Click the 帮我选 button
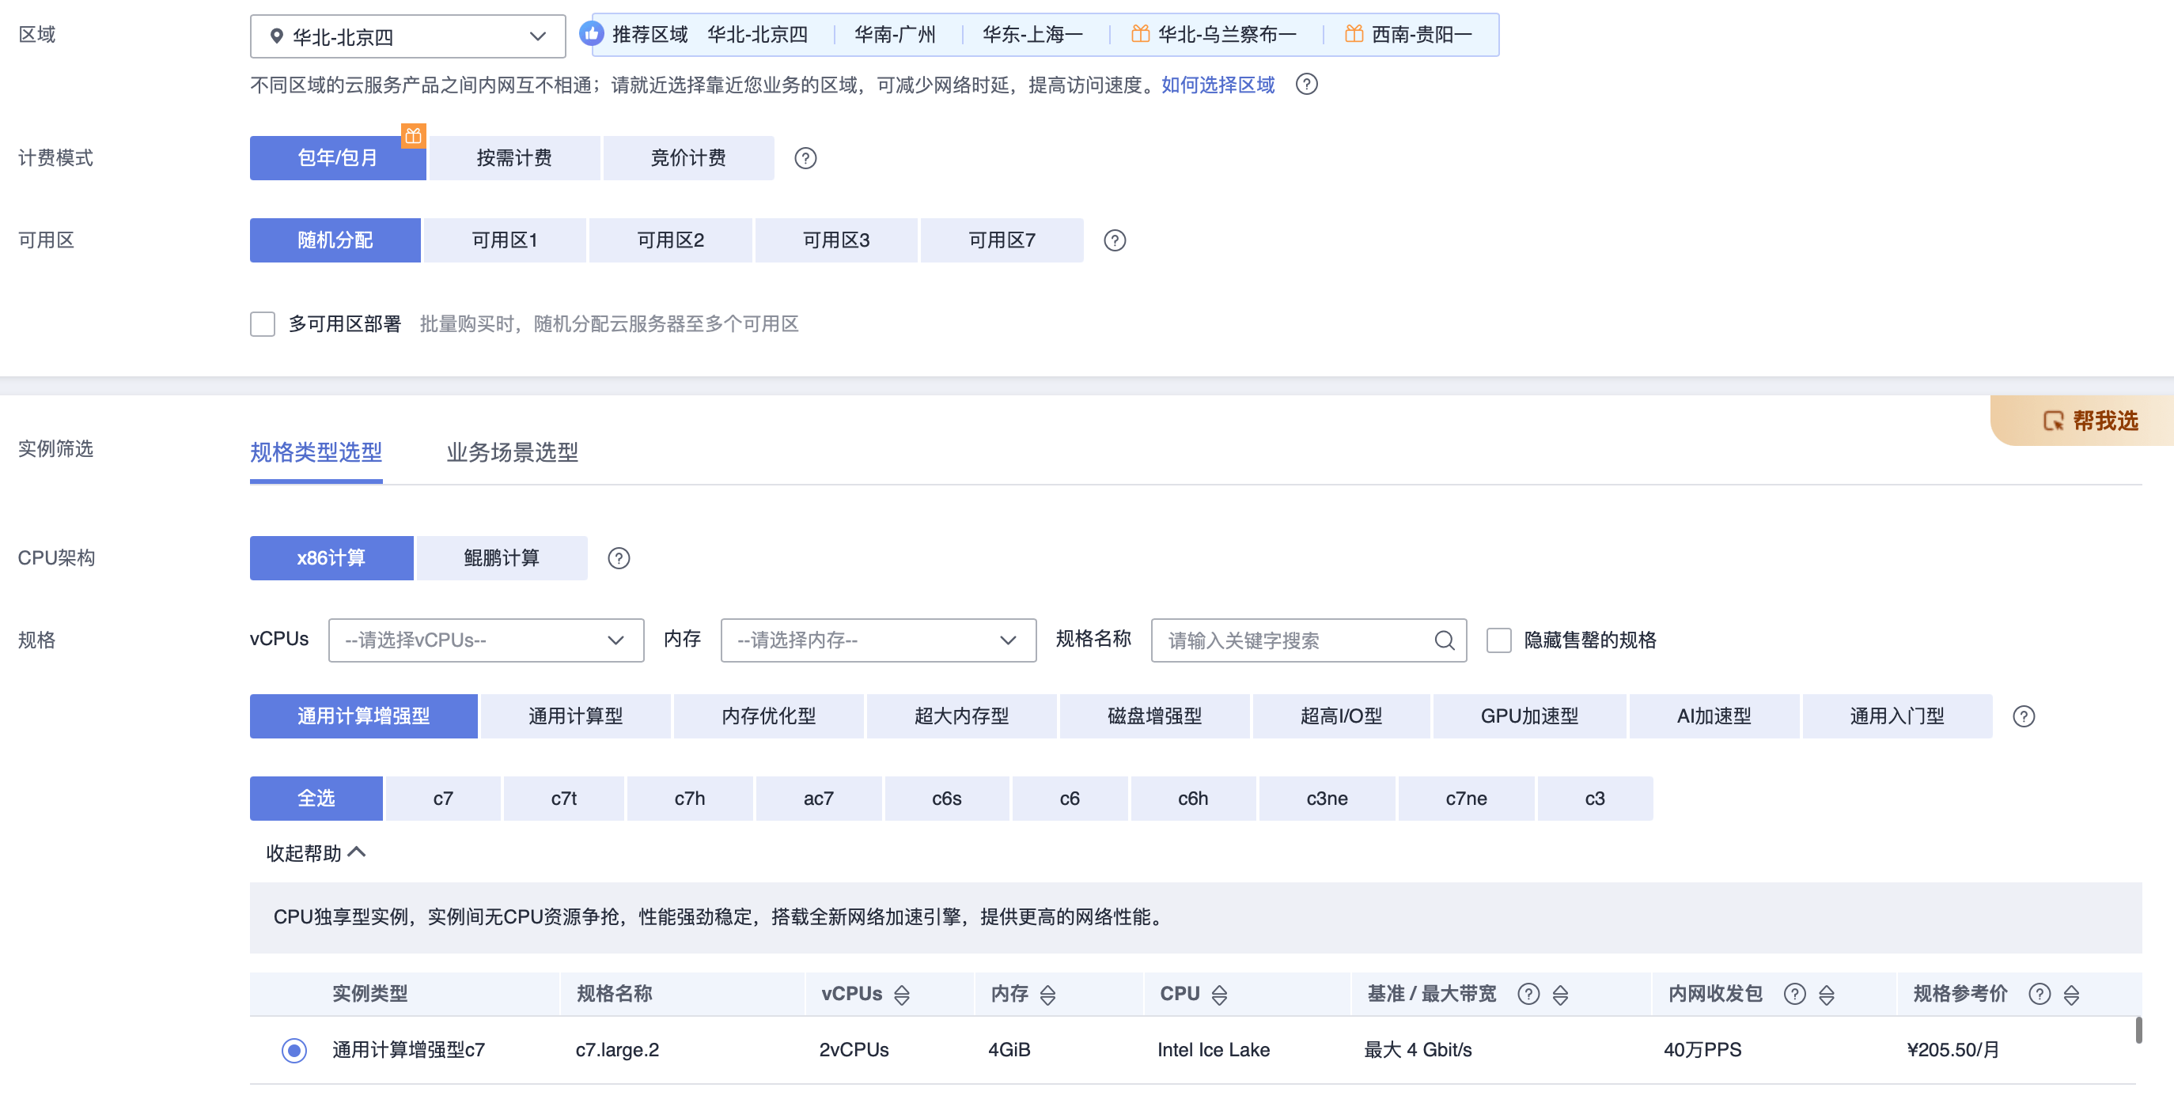 tap(2089, 420)
